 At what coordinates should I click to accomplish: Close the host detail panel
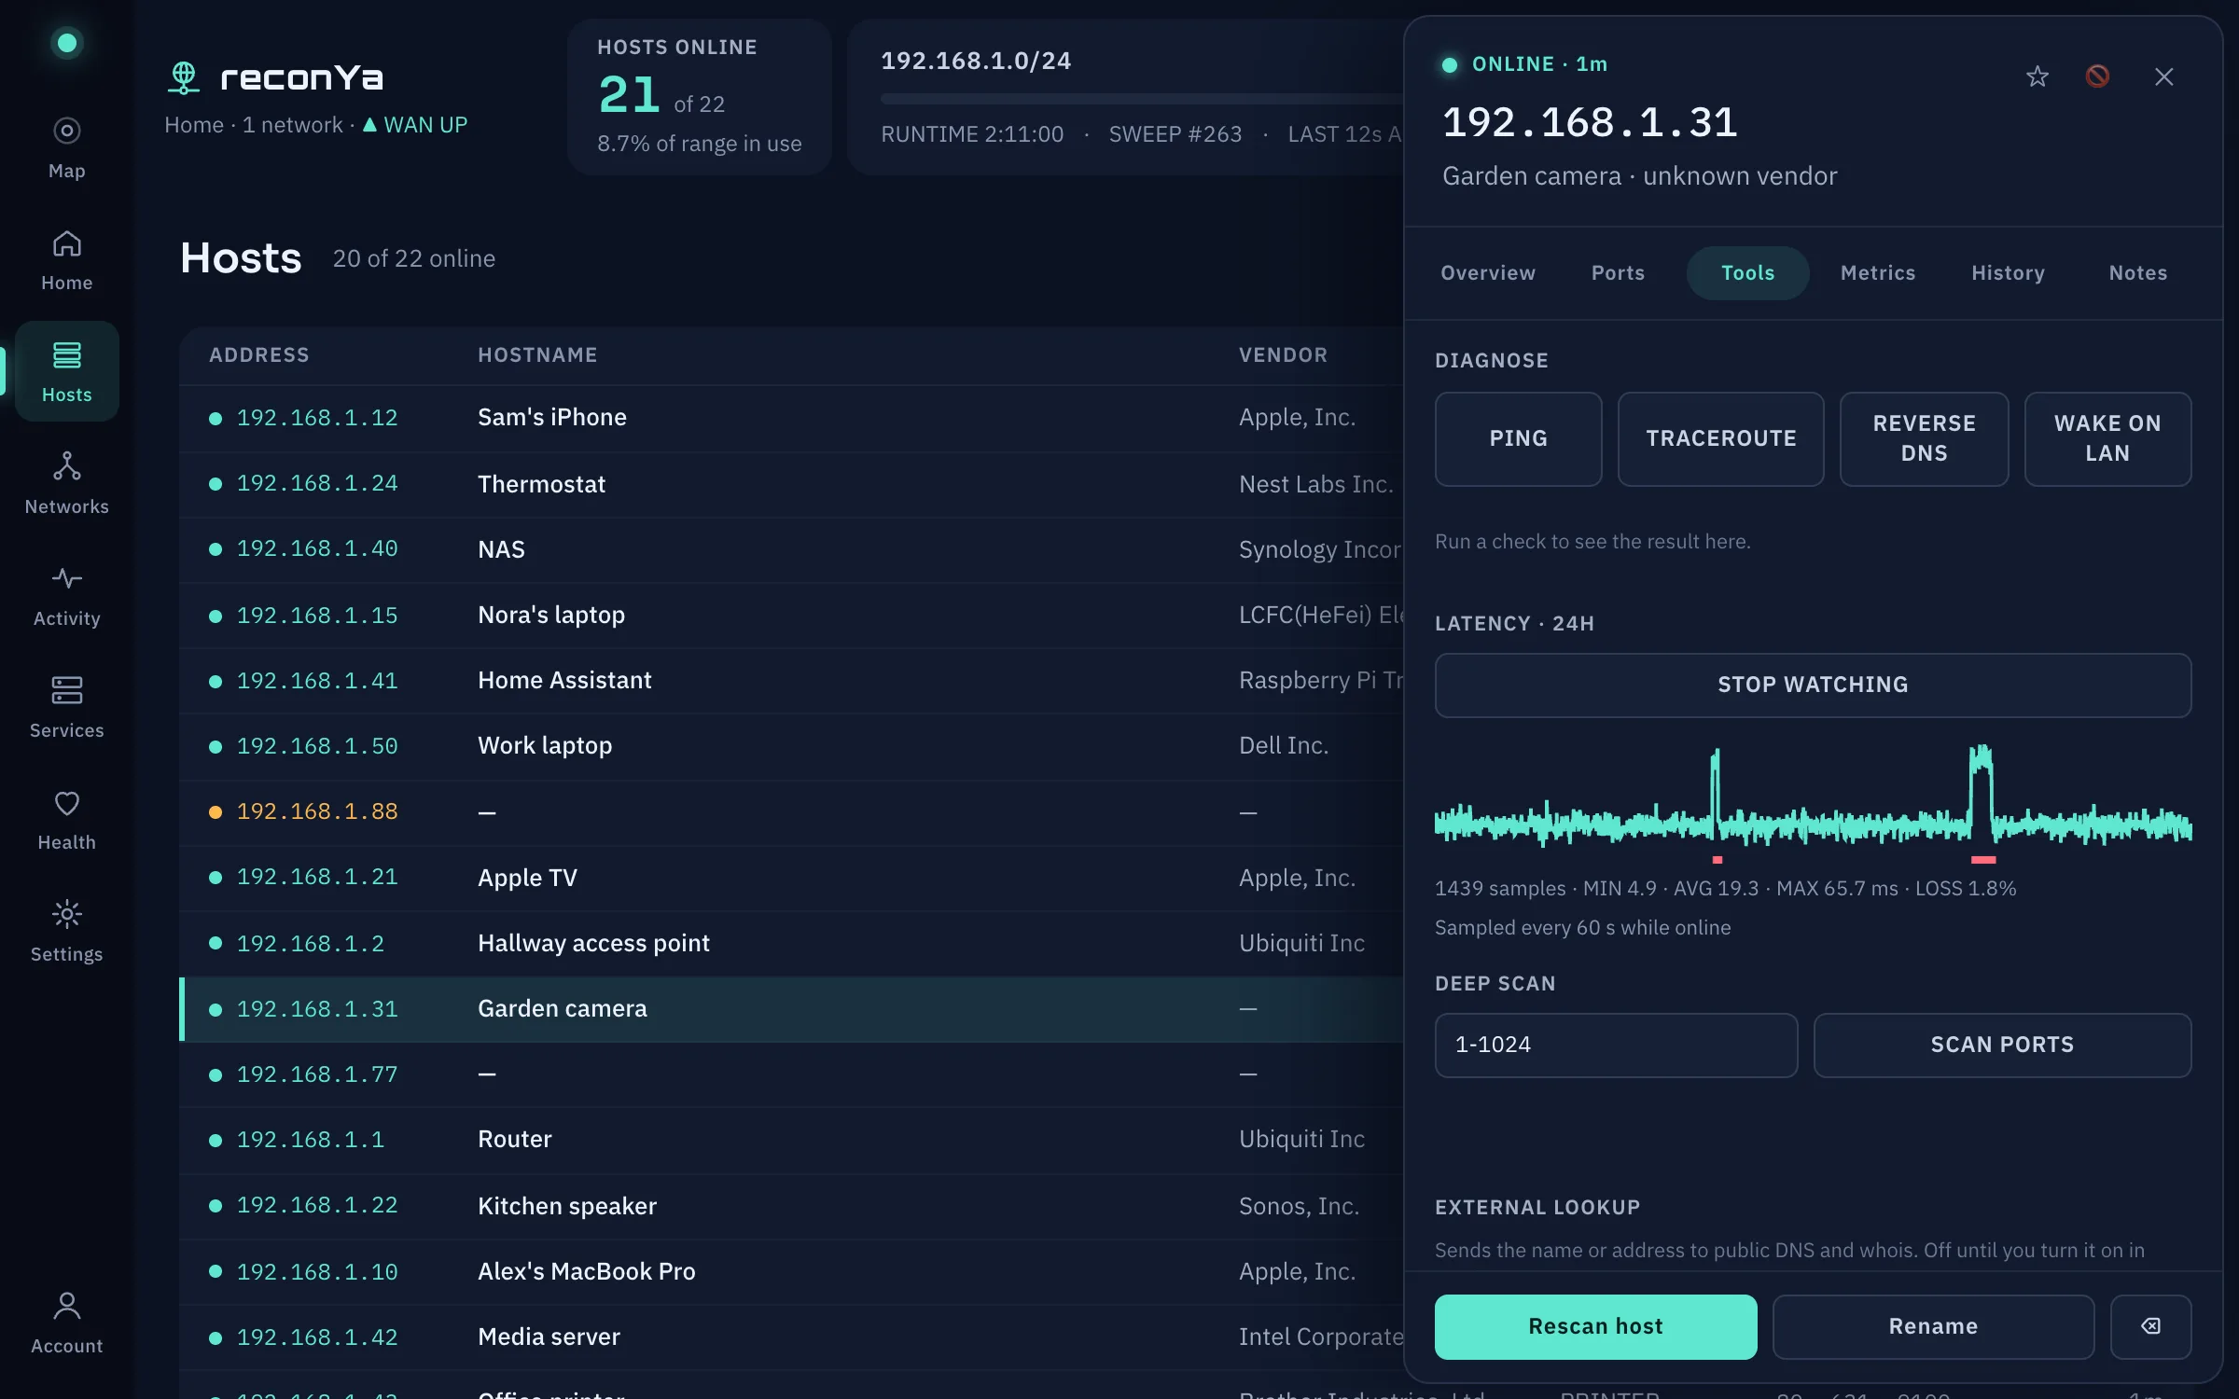(x=2164, y=76)
